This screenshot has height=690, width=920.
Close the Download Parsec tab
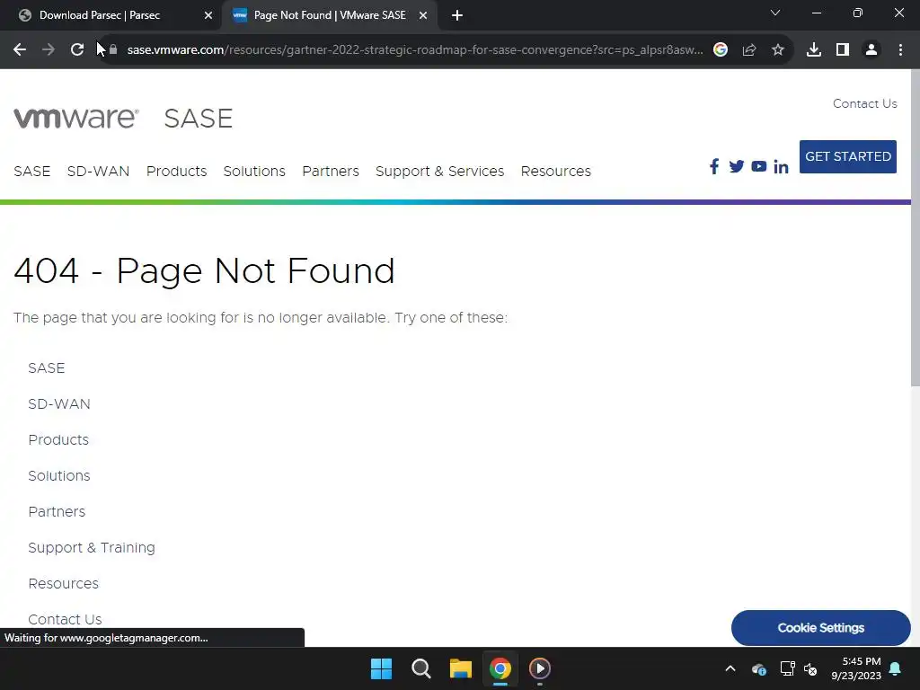(x=208, y=16)
